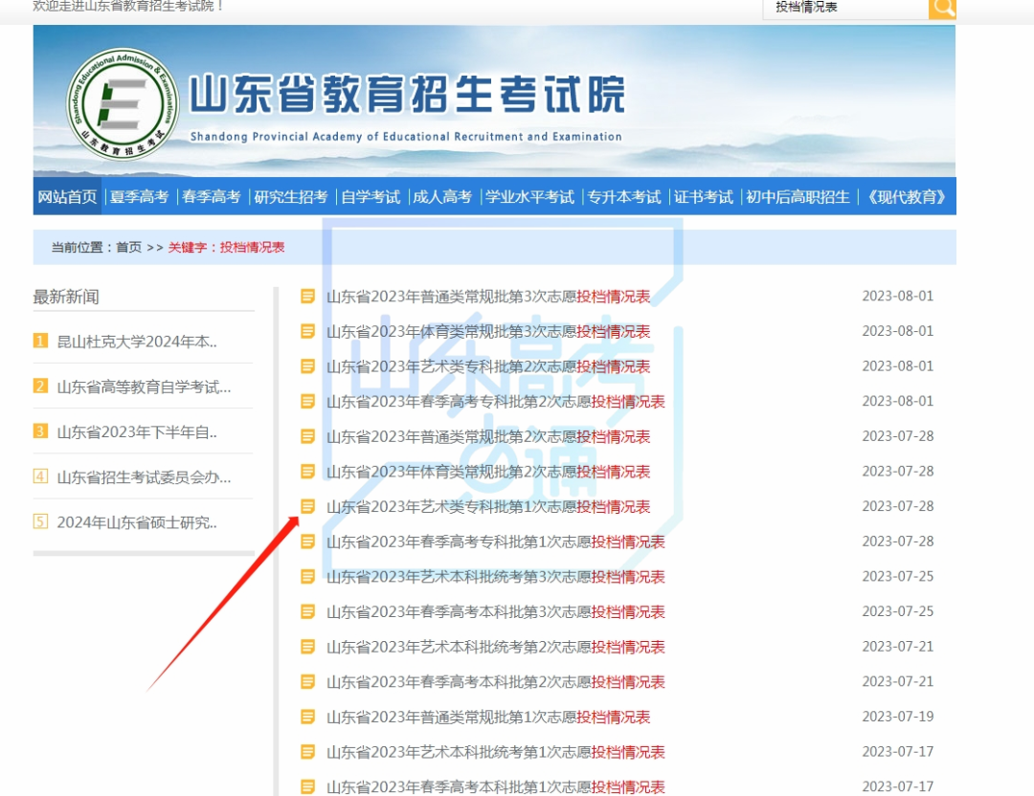Click the number 1 badge in 最新新闻
The width and height of the screenshot is (1034, 796).
(x=40, y=342)
